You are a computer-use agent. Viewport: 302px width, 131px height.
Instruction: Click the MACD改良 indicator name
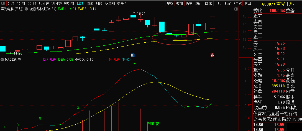click(x=13, y=60)
